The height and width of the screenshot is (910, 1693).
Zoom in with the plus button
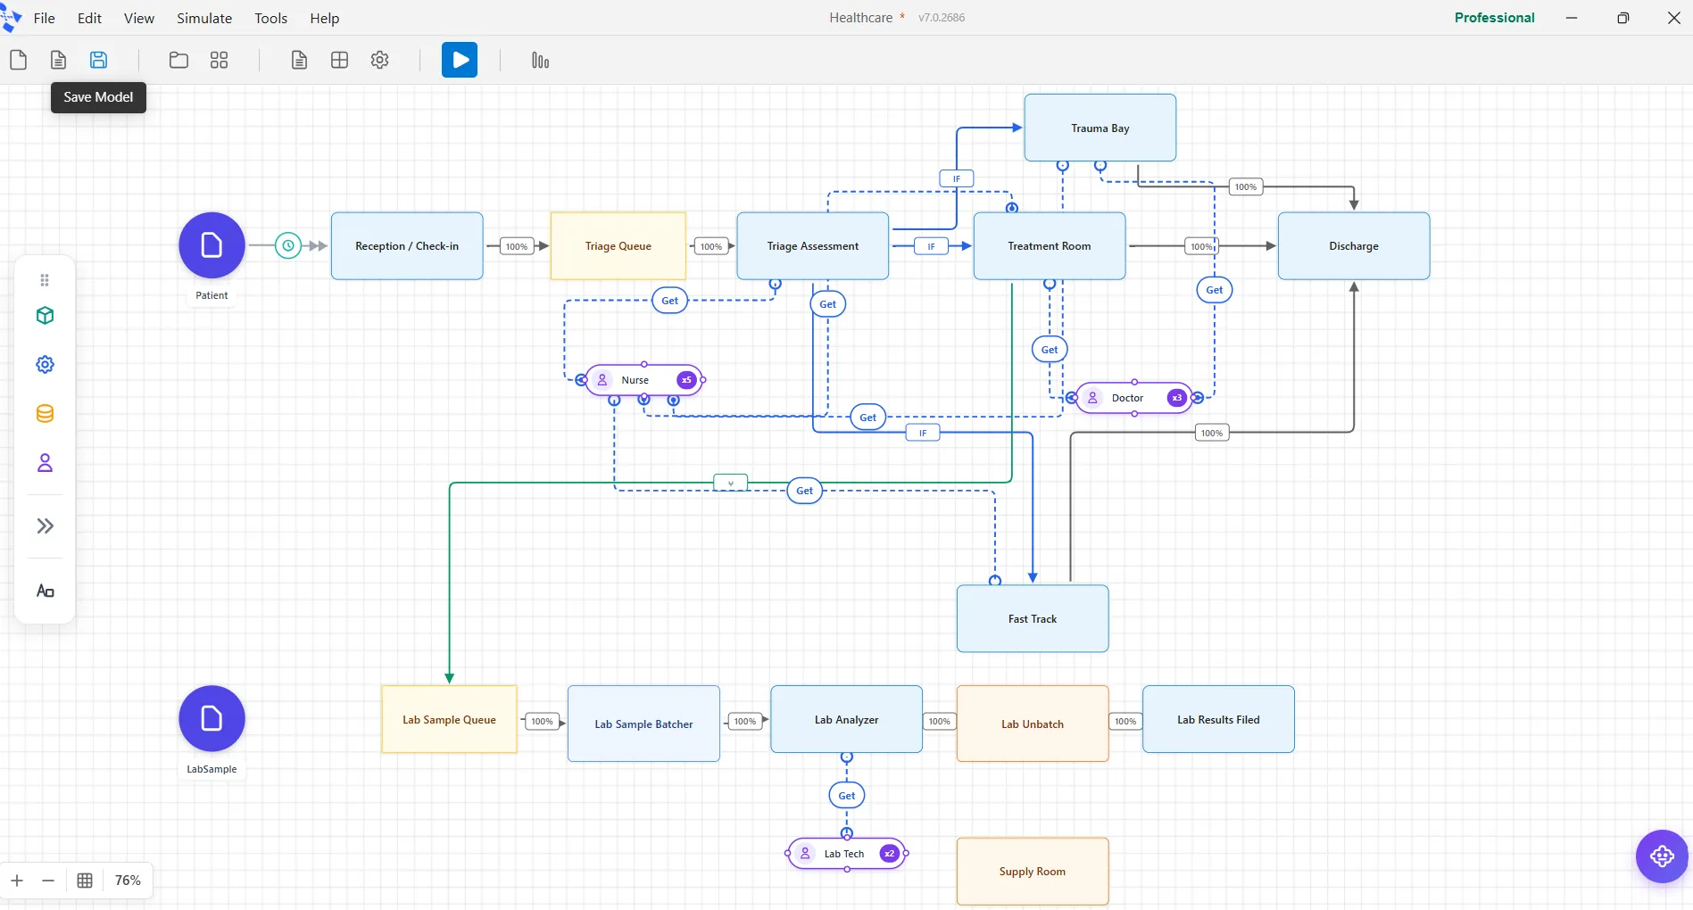pyautogui.click(x=17, y=881)
